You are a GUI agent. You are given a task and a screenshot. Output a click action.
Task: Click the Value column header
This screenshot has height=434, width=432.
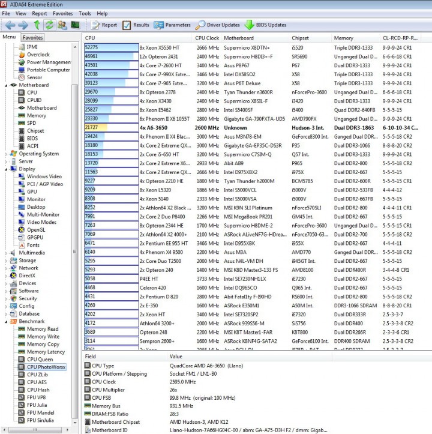(249, 357)
